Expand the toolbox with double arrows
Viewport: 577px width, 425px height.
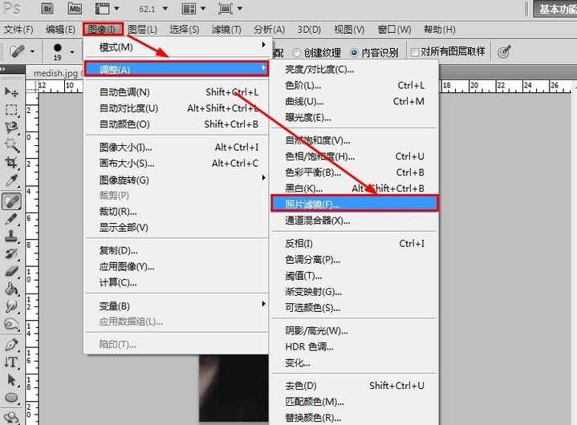3,68
